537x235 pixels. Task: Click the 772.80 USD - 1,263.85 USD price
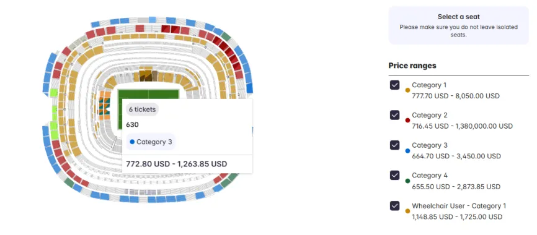(176, 164)
